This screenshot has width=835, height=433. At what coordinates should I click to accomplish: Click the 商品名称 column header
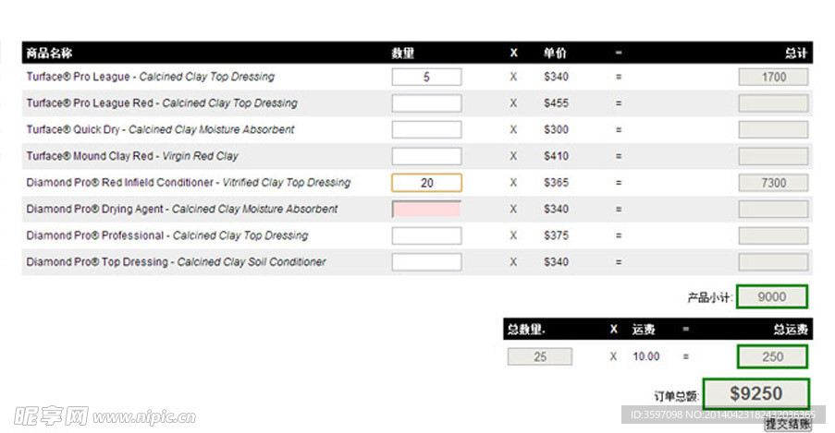49,53
